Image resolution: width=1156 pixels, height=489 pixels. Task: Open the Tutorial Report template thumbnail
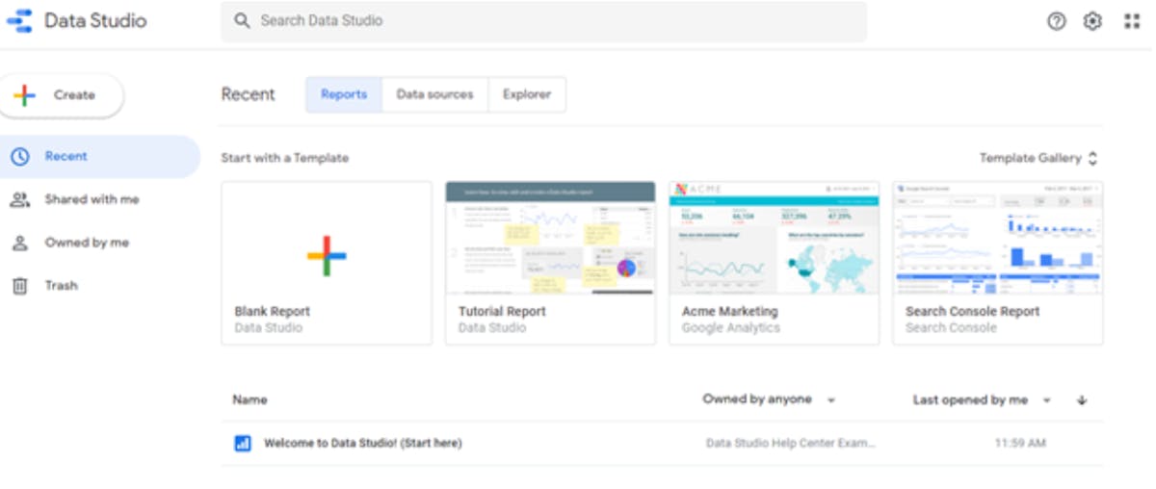(550, 238)
